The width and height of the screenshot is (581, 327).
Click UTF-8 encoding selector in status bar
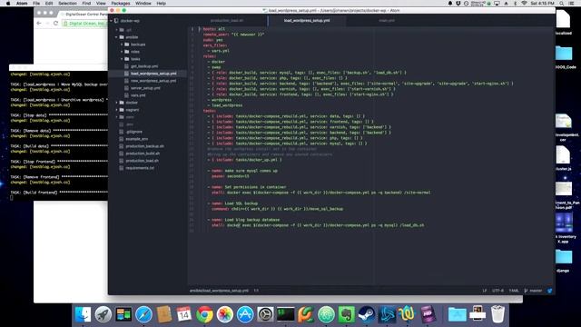[x=497, y=291]
